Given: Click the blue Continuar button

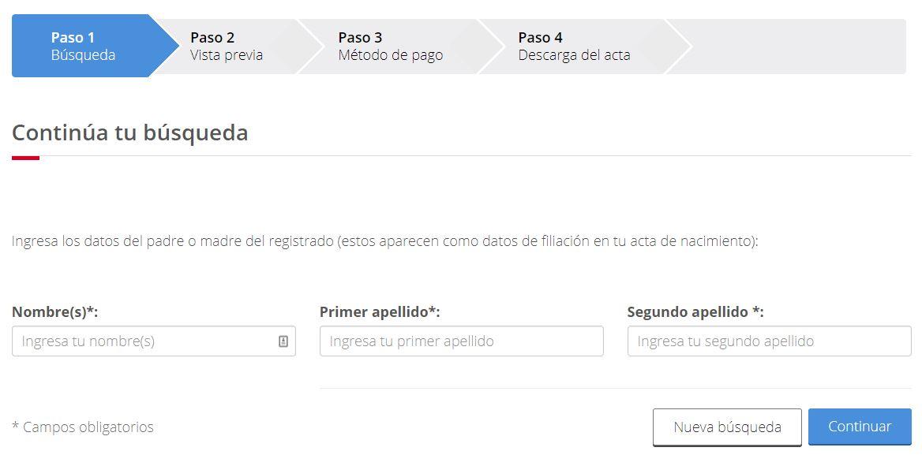Looking at the screenshot, I should tap(860, 427).
